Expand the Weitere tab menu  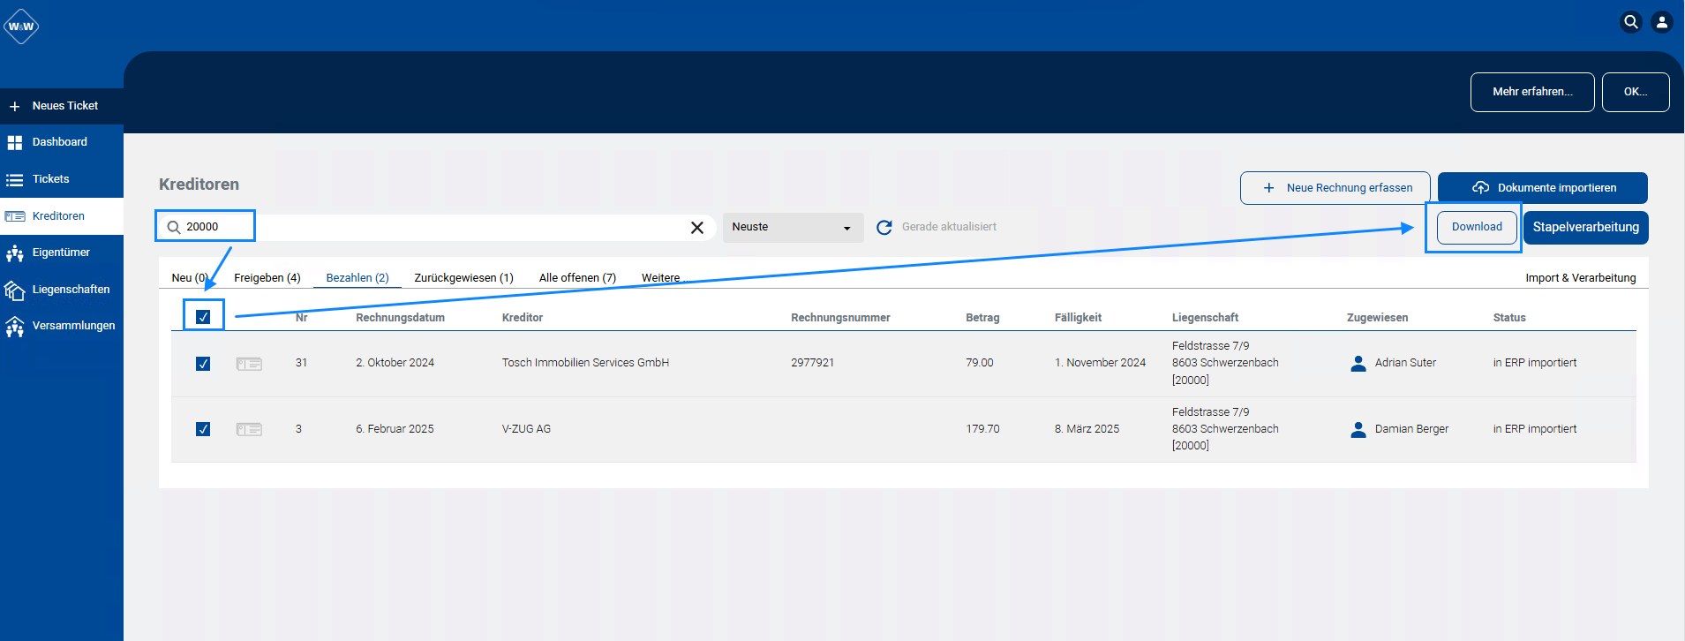[x=663, y=278]
